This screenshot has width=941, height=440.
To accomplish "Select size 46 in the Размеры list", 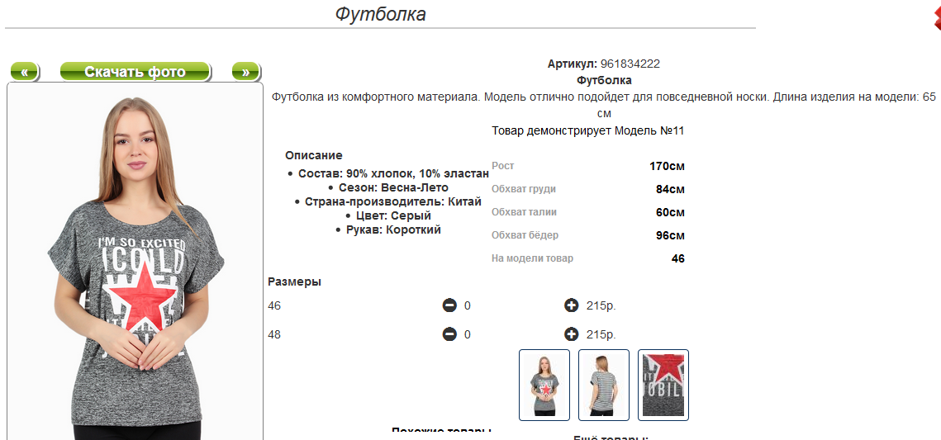I will click(274, 306).
